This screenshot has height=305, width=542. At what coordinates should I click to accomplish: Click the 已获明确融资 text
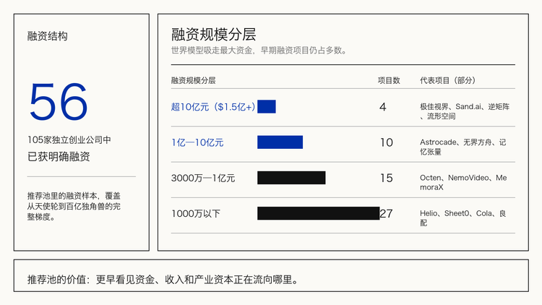[59, 157]
